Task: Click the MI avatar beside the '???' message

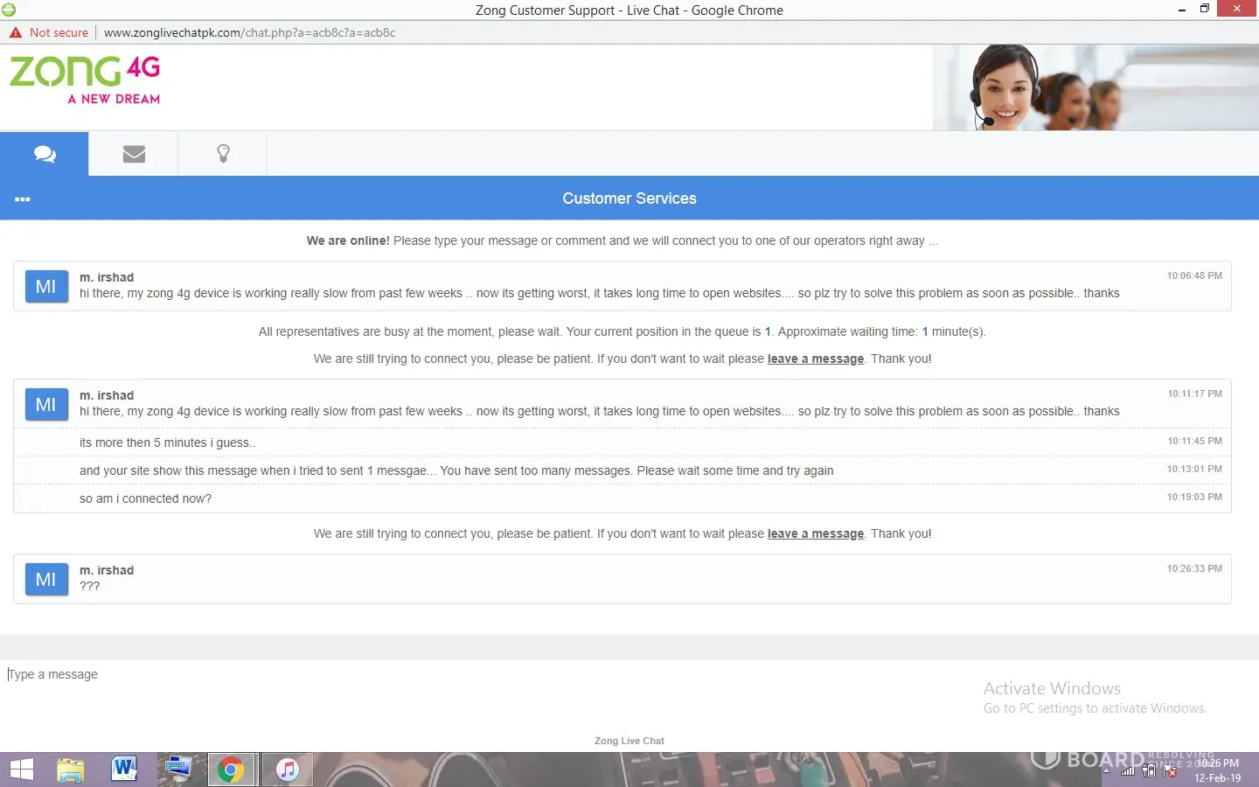Action: pos(46,579)
